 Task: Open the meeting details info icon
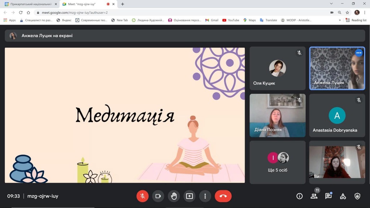[x=299, y=196]
